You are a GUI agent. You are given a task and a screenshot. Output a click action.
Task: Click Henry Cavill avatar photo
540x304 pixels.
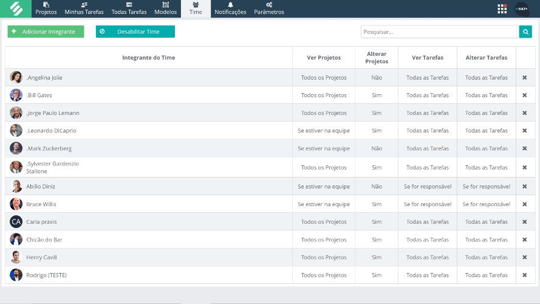(x=16, y=257)
